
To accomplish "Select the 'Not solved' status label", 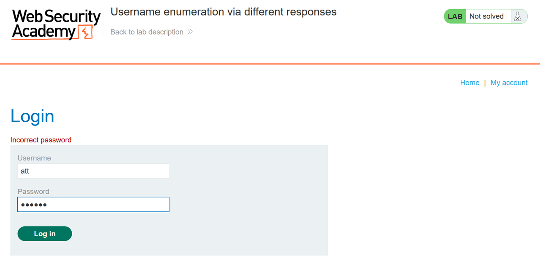I will tap(487, 16).
